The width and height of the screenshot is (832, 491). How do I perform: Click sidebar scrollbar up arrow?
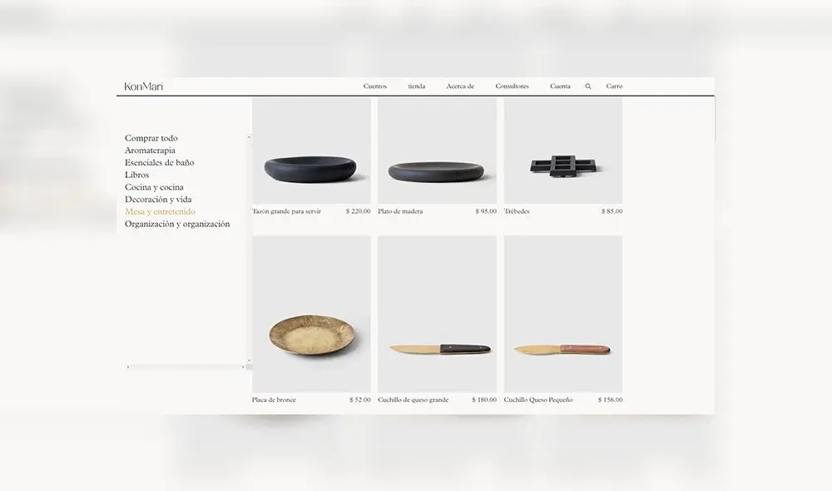click(249, 137)
